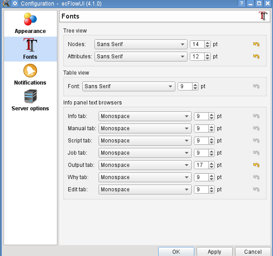Reset the Attributes font to default

coord(256,57)
